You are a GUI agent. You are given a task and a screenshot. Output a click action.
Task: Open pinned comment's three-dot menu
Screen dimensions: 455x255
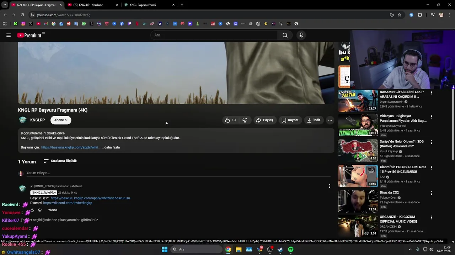coord(330,186)
